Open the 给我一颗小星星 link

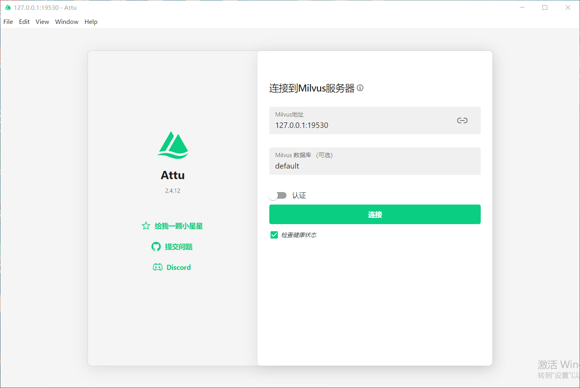(x=179, y=226)
